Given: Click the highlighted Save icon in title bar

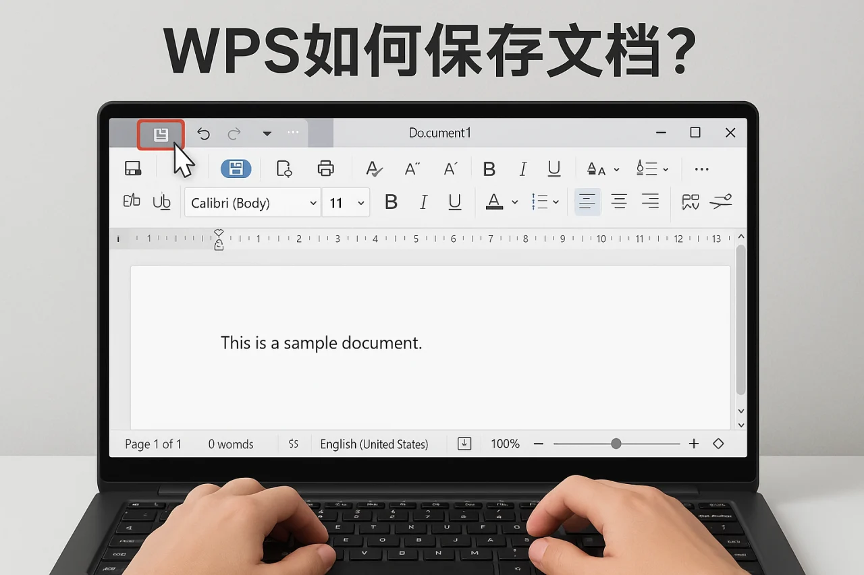Looking at the screenshot, I should click(x=161, y=133).
